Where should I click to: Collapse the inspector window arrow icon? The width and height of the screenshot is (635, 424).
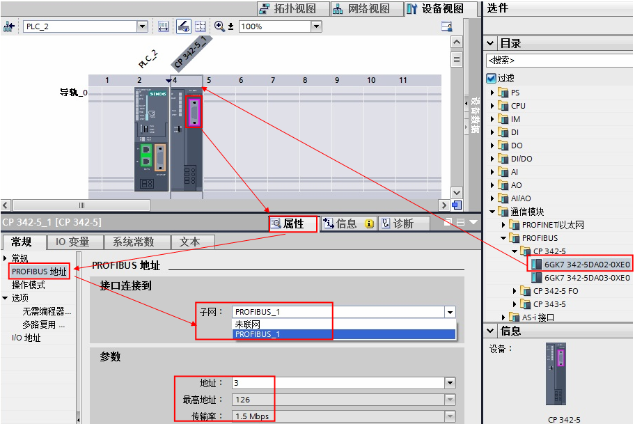coord(473,222)
